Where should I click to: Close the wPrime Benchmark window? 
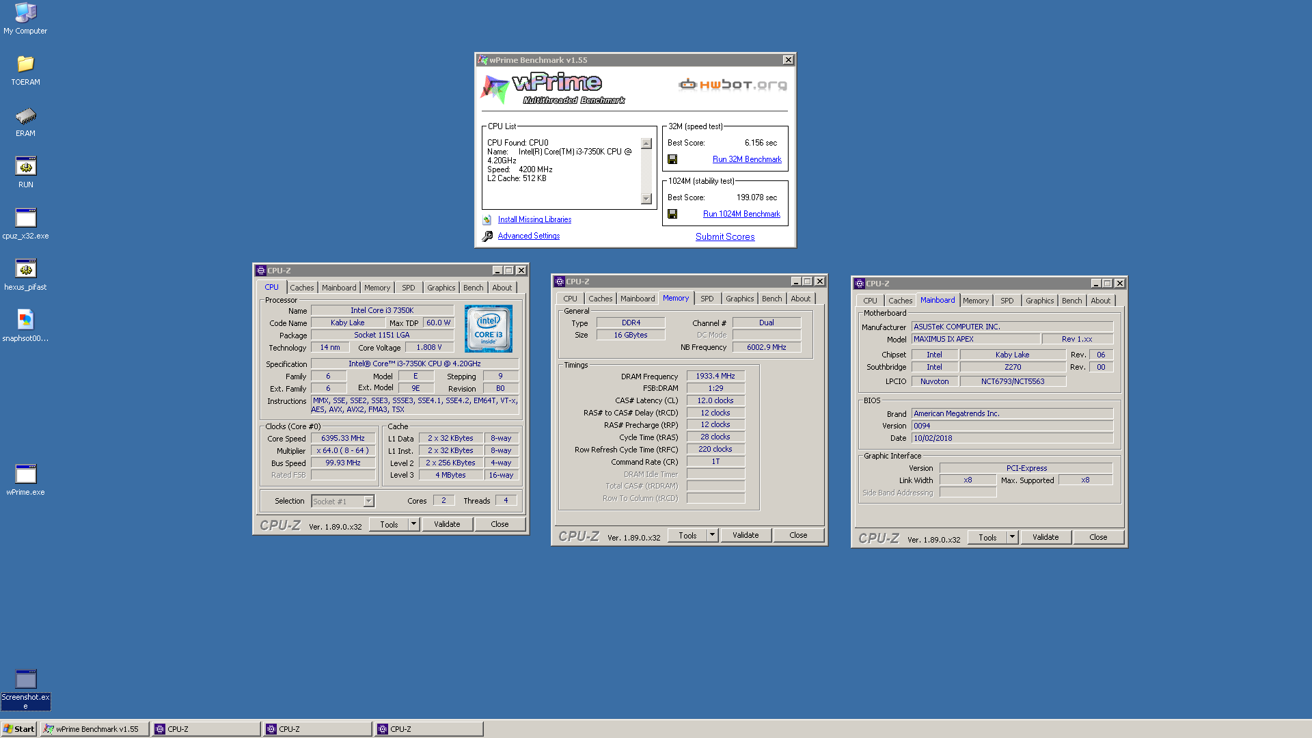tap(788, 60)
